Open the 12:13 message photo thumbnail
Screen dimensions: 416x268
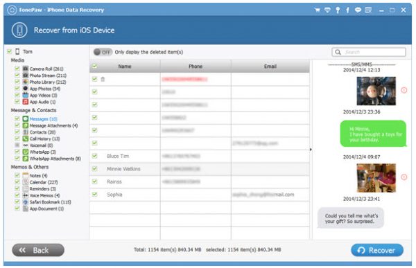[376, 91]
